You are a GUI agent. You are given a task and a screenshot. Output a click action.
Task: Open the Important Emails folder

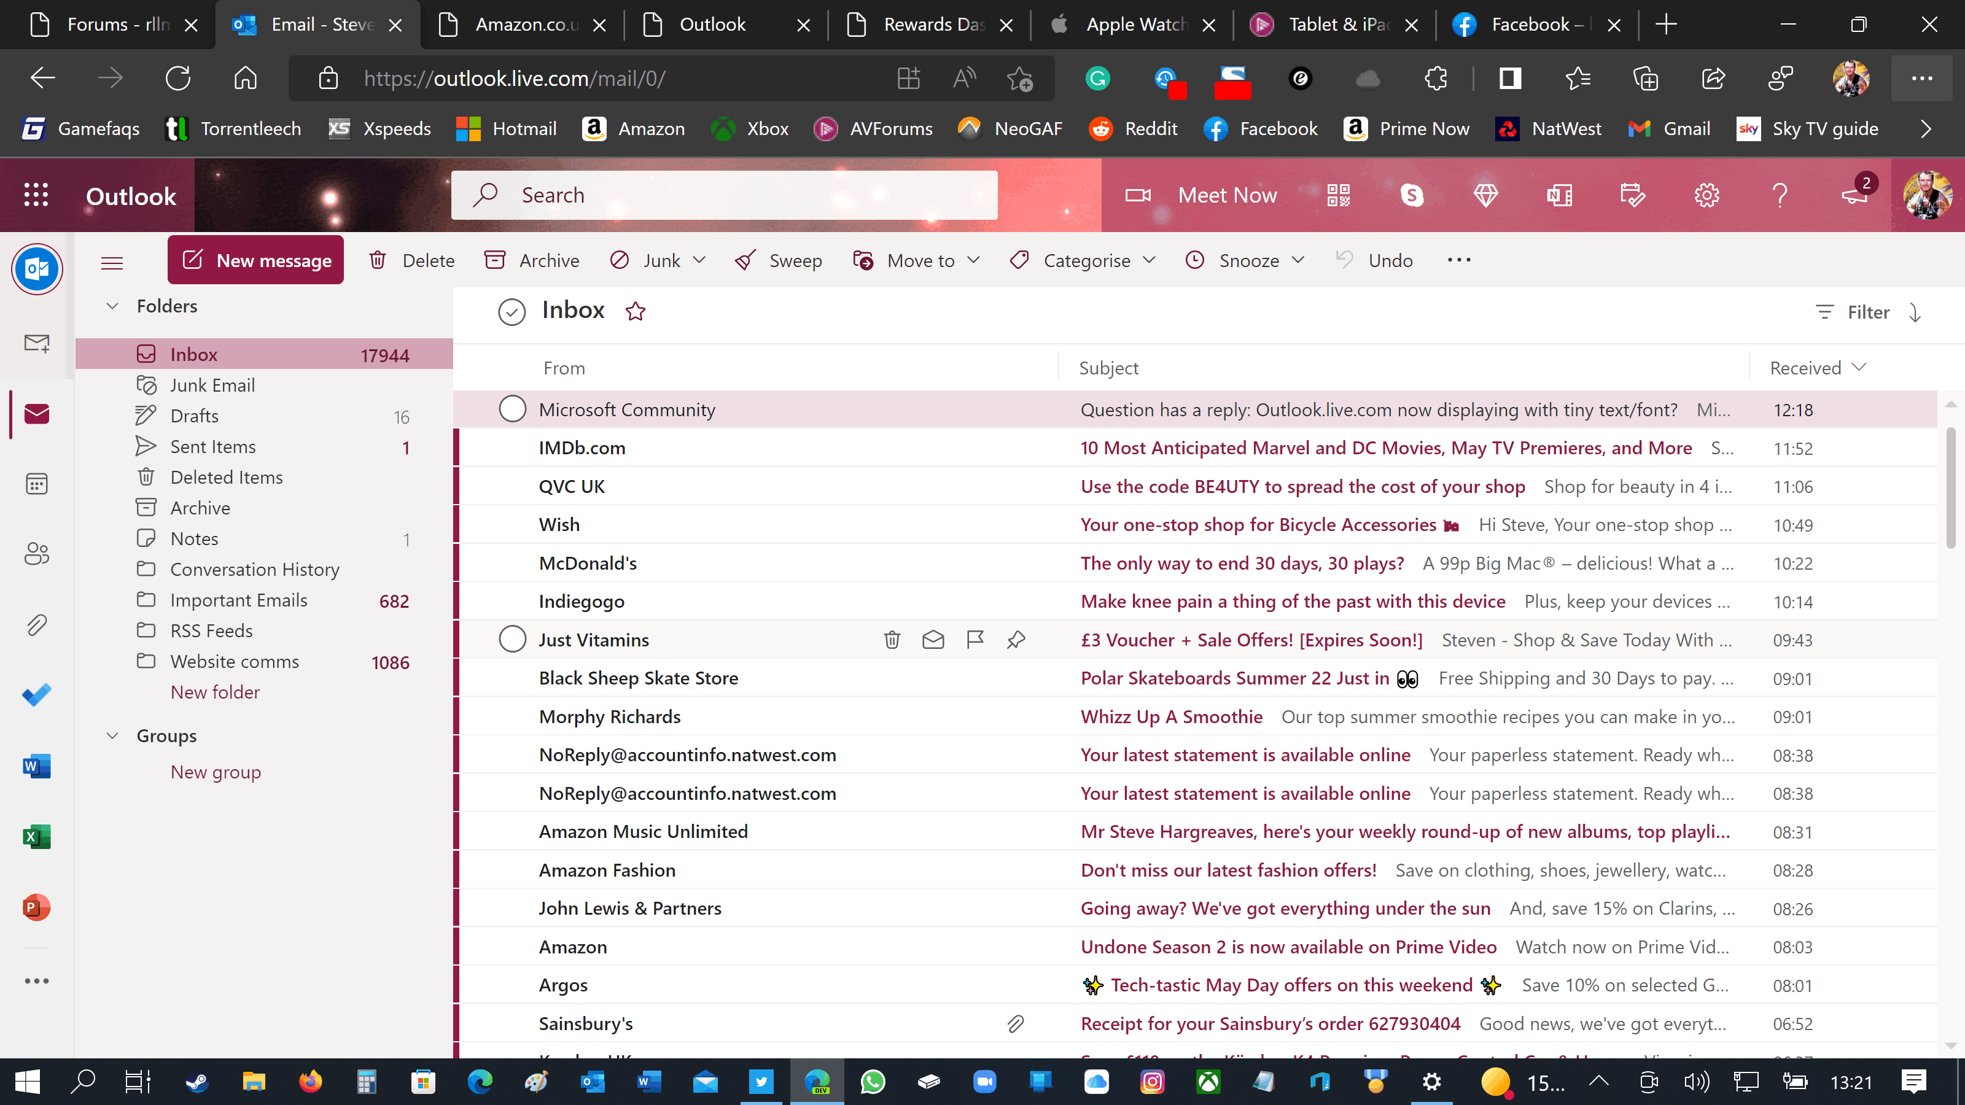(x=238, y=600)
